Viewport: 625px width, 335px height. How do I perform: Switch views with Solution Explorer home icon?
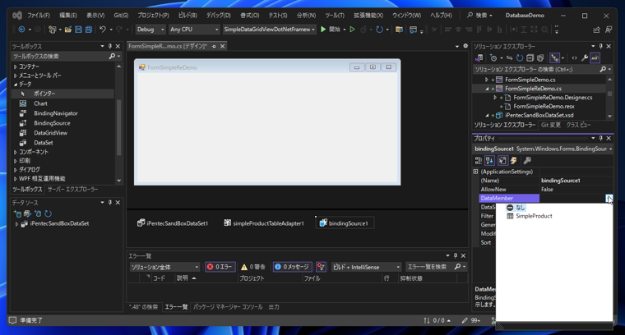[x=479, y=58]
